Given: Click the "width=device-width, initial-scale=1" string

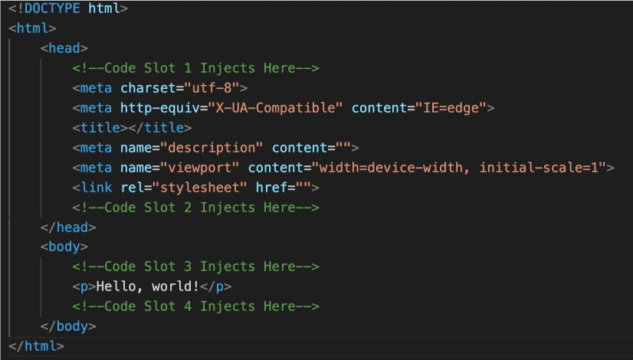Looking at the screenshot, I should (x=458, y=168).
